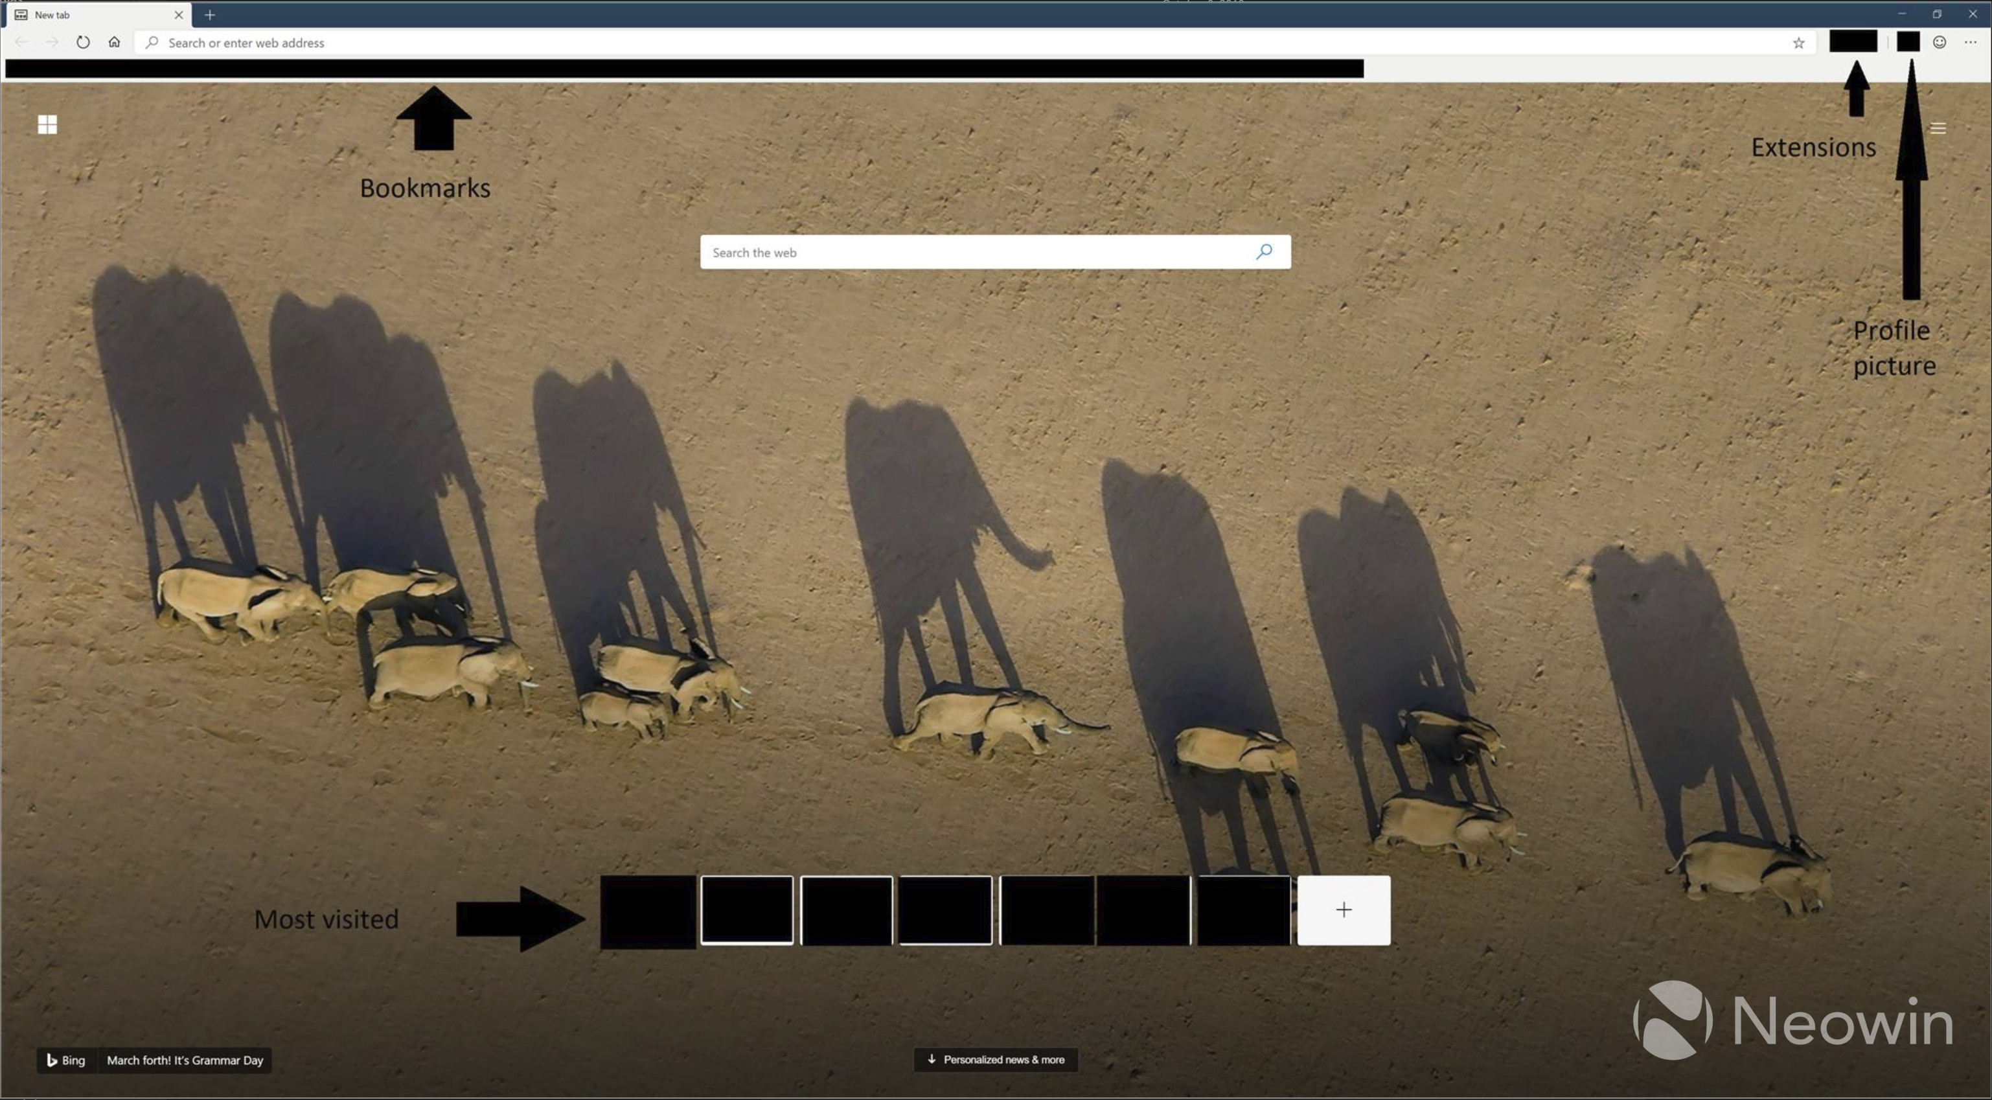1992x1100 pixels.
Task: Open Profile picture menu
Action: 1905,42
